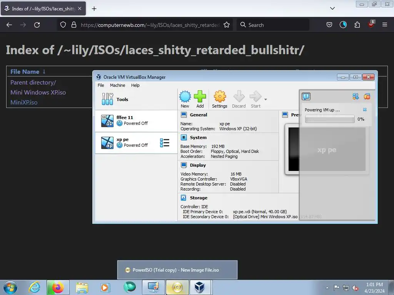Click the Firefox tracking protection shield icon

click(x=63, y=25)
